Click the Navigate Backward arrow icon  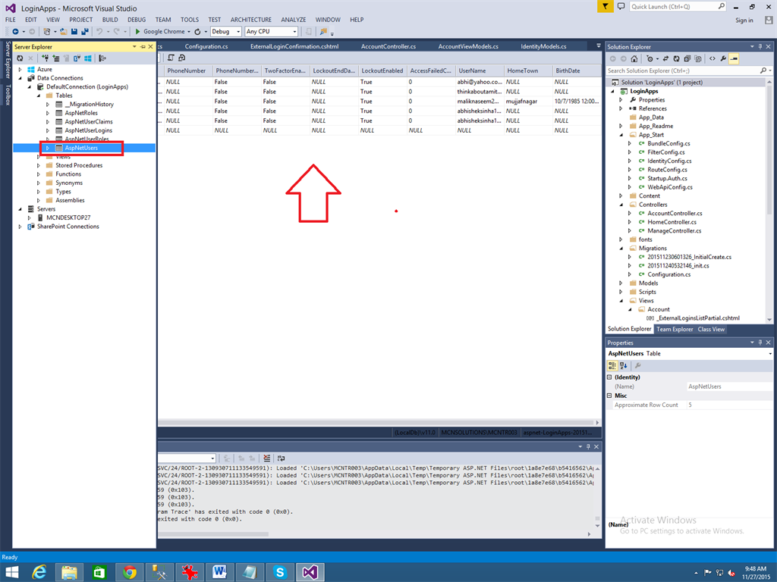click(x=15, y=32)
